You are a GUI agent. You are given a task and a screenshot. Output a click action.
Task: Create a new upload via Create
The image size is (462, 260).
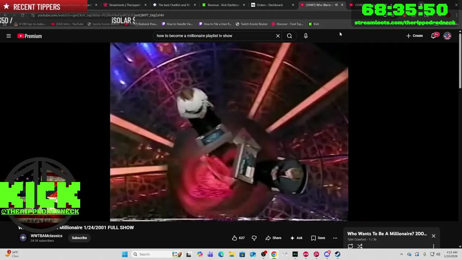click(x=414, y=36)
